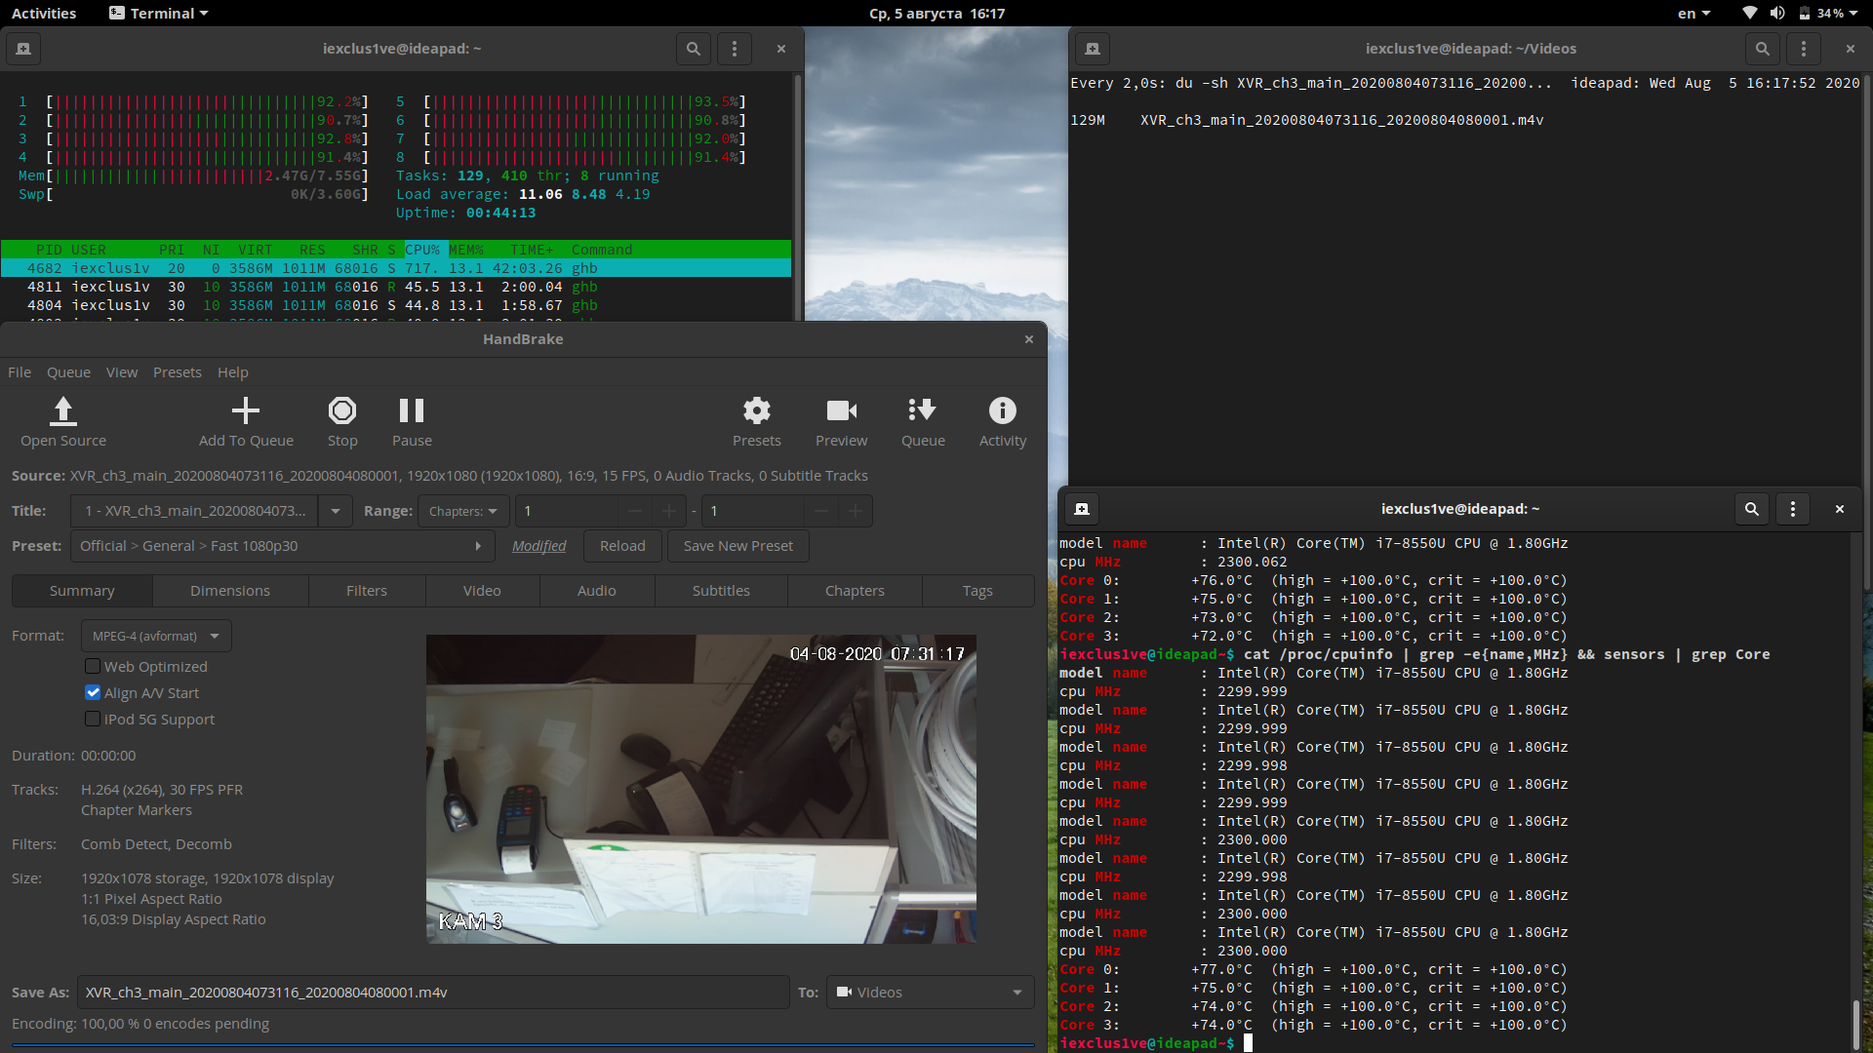Viewport: 1873px width, 1053px height.
Task: Increase the start chapter value
Action: pyautogui.click(x=669, y=511)
